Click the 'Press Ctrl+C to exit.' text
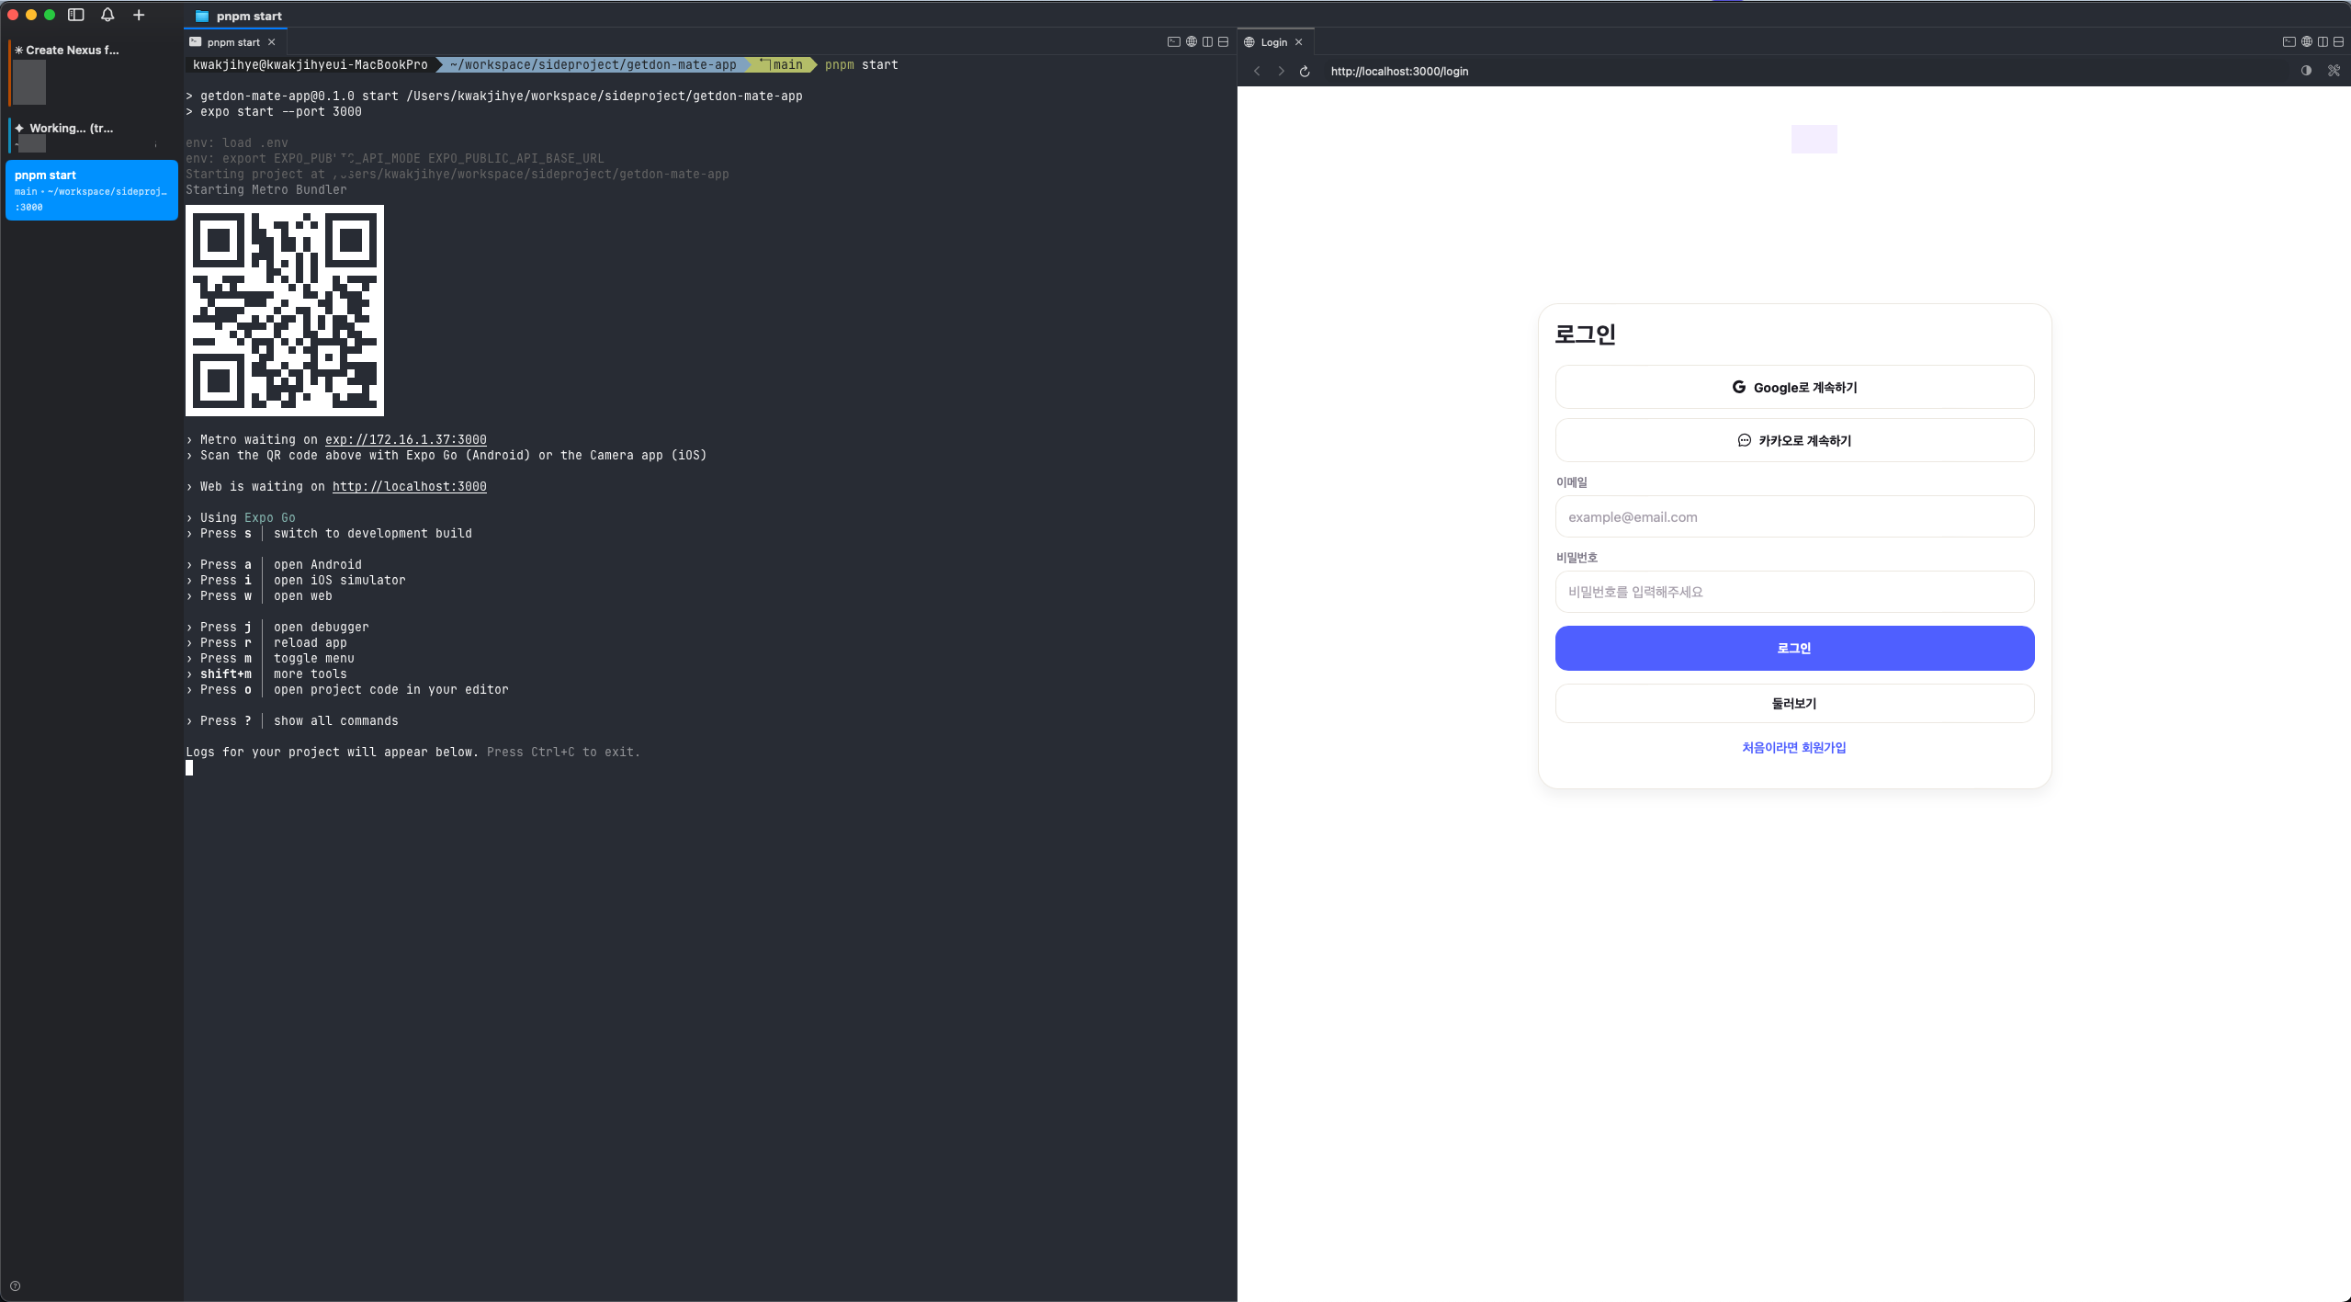 tap(563, 752)
